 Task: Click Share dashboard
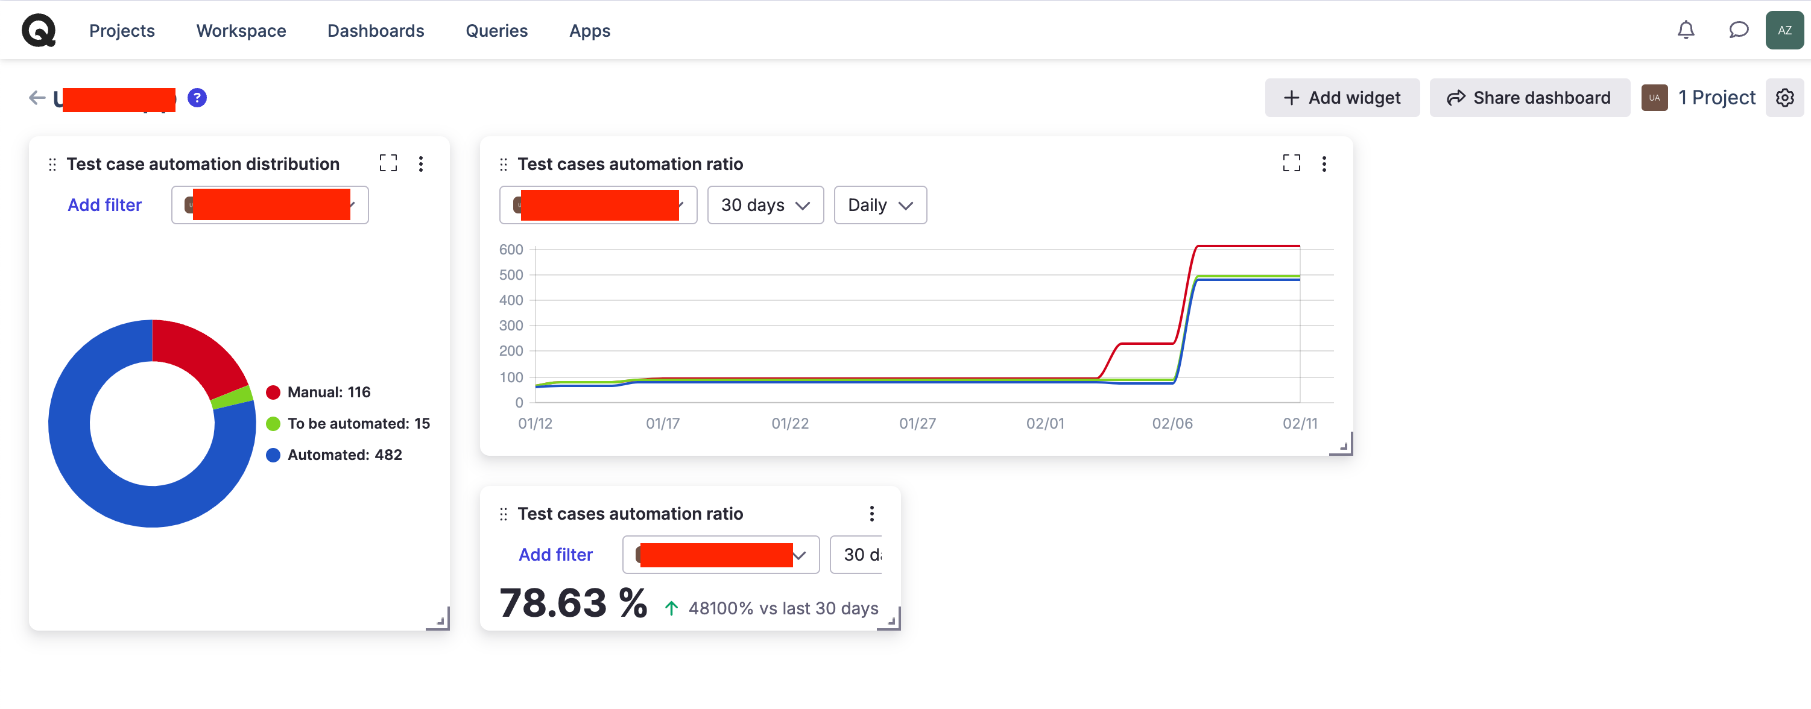[1530, 97]
